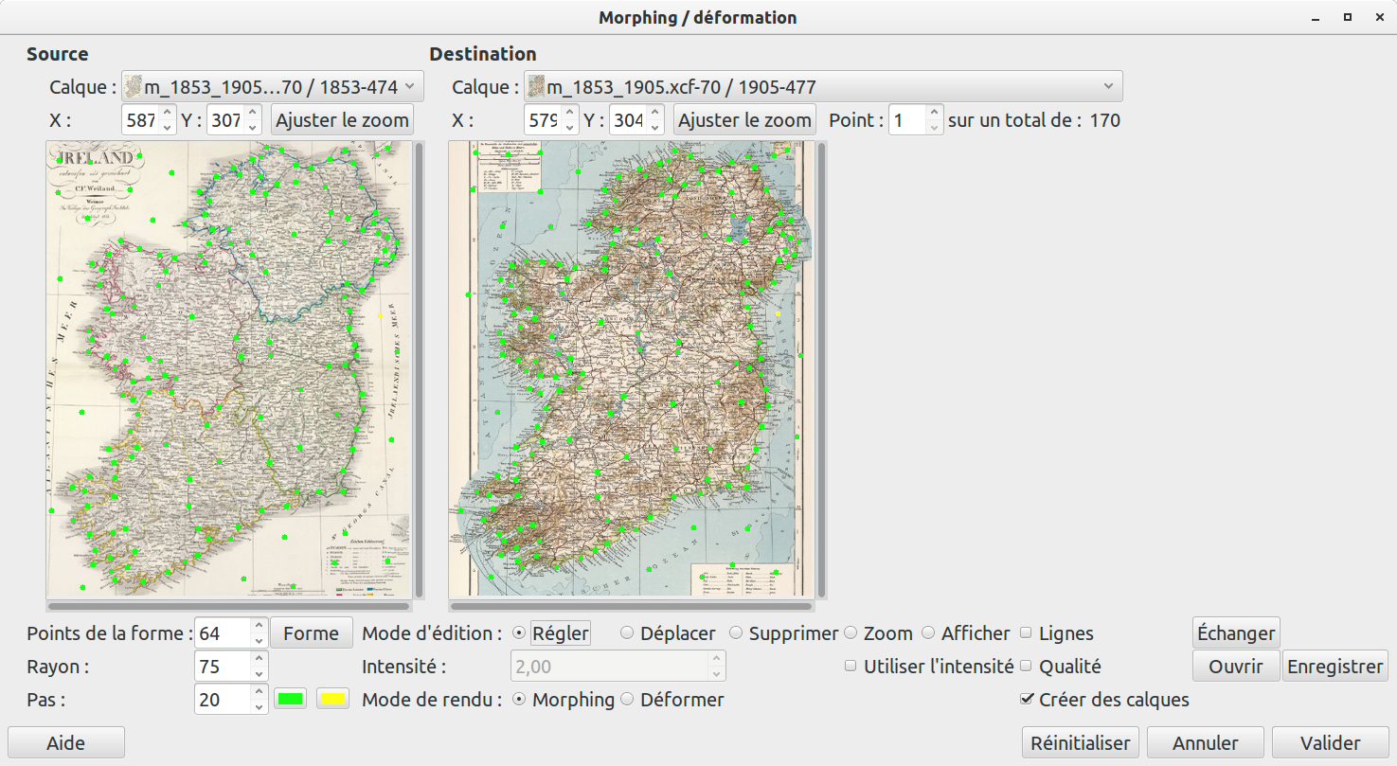Increment the Point number stepper
The width and height of the screenshot is (1397, 766).
click(935, 113)
